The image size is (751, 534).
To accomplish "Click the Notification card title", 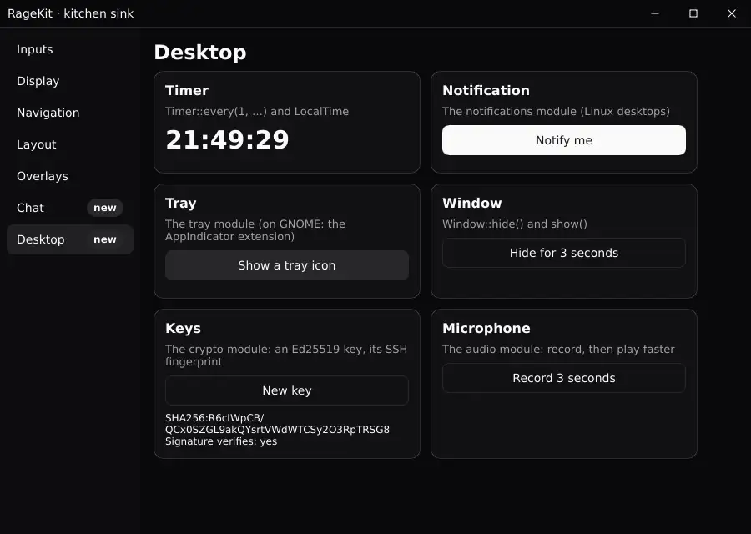I will click(x=486, y=90).
